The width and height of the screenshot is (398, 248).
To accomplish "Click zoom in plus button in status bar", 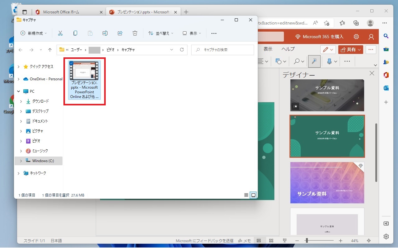I will pos(341,241).
